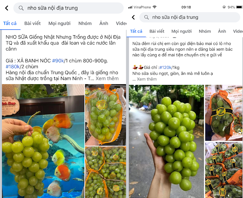Switch to the Bài viết tab on the left
The width and height of the screenshot is (243, 198).
[x=33, y=23]
